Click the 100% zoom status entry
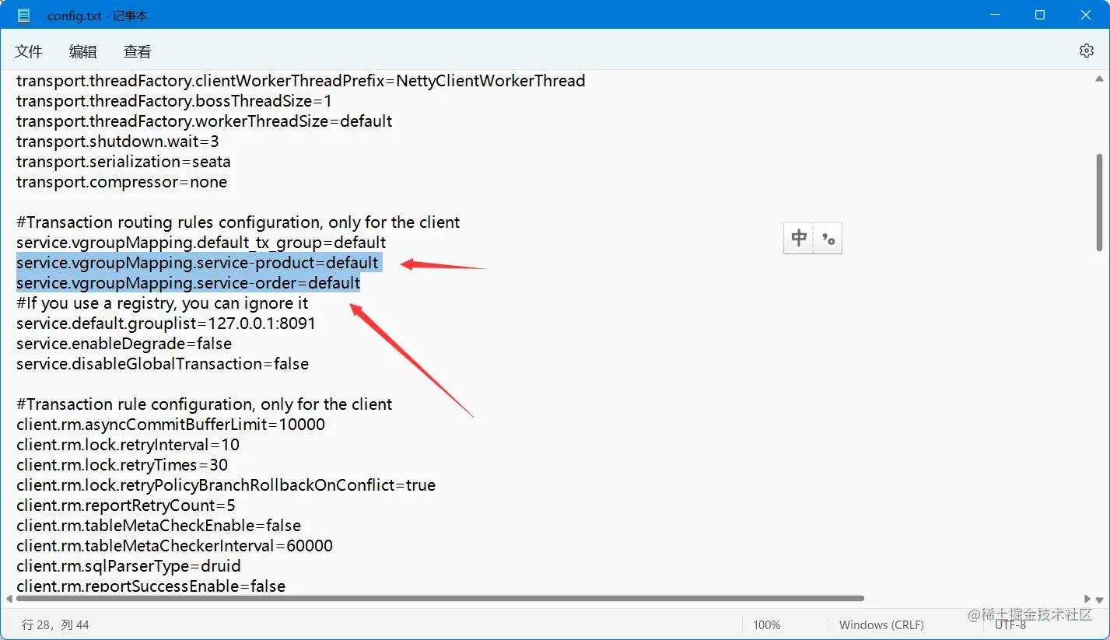1110x640 pixels. [x=767, y=625]
